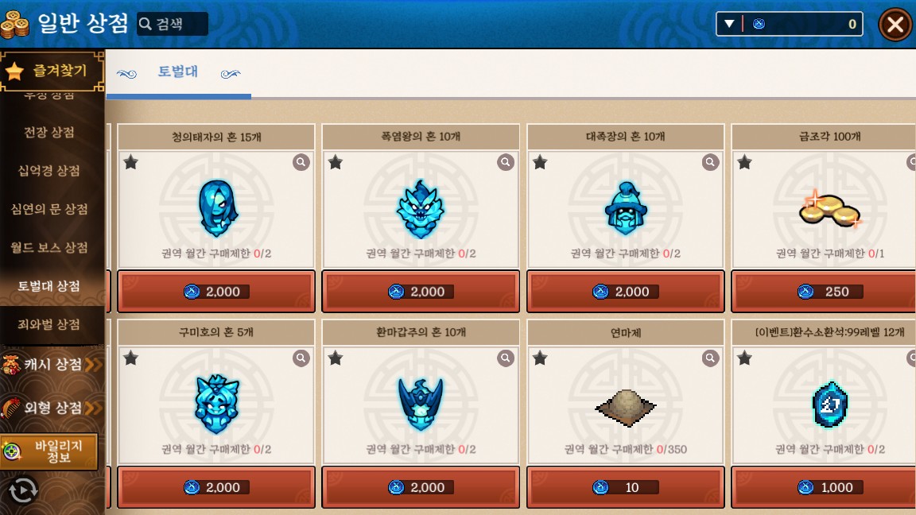
Task: Open 월드 보스 상점 in sidebar
Action: point(49,248)
